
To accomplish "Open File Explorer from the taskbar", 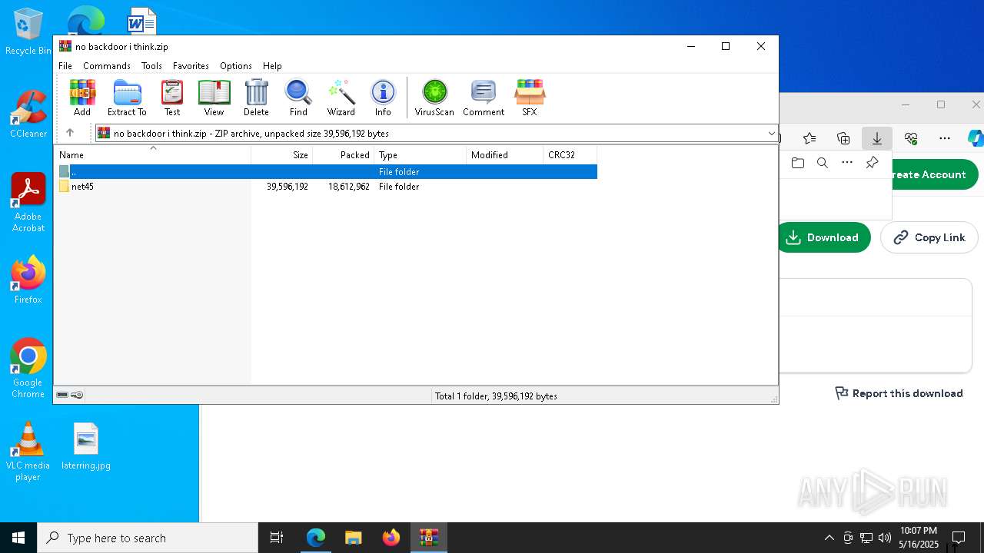I will pos(353,538).
